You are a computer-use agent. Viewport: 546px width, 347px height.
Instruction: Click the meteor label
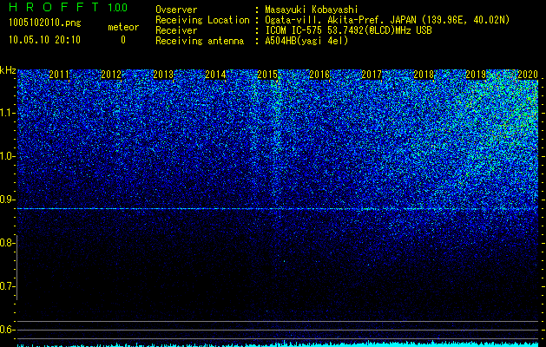click(x=123, y=27)
